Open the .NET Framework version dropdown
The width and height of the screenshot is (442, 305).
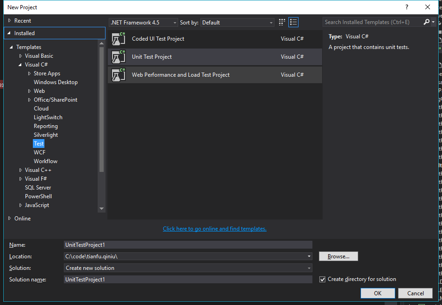(143, 23)
